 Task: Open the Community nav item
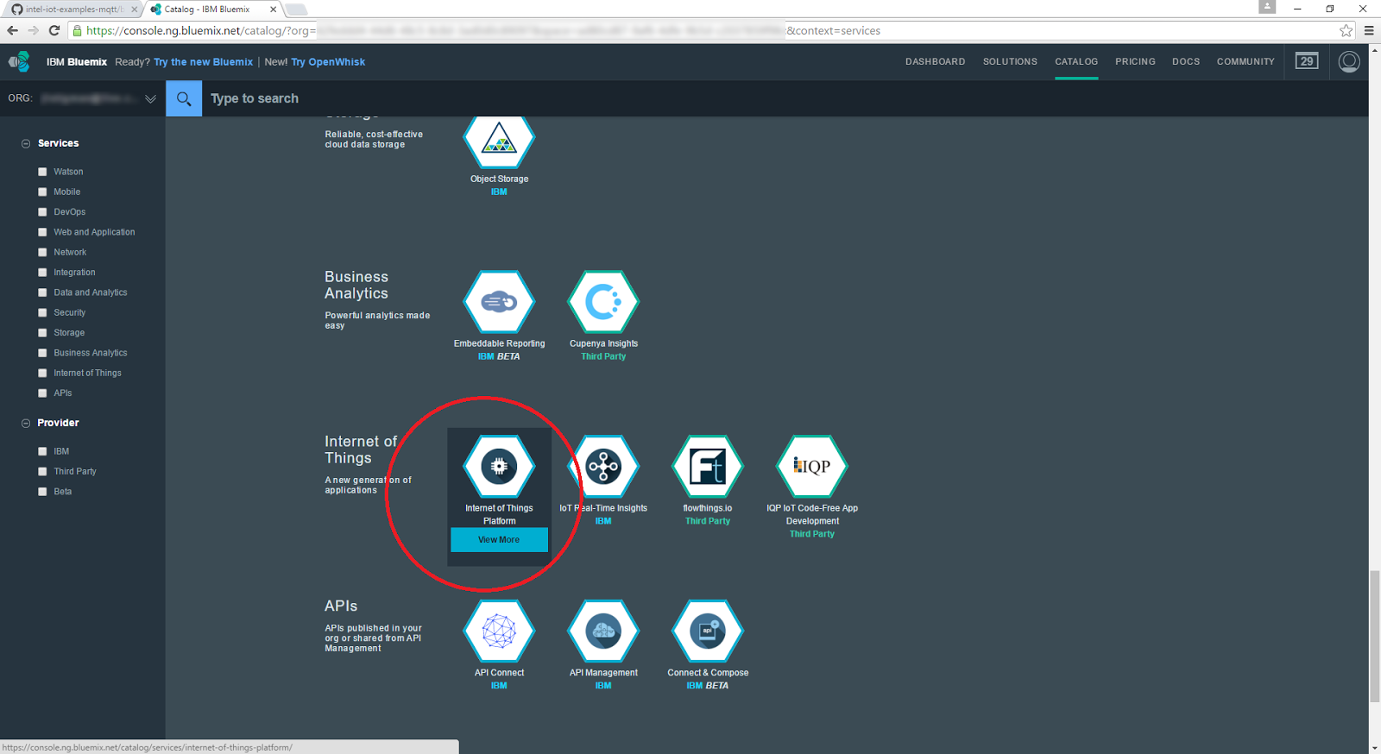tap(1245, 62)
